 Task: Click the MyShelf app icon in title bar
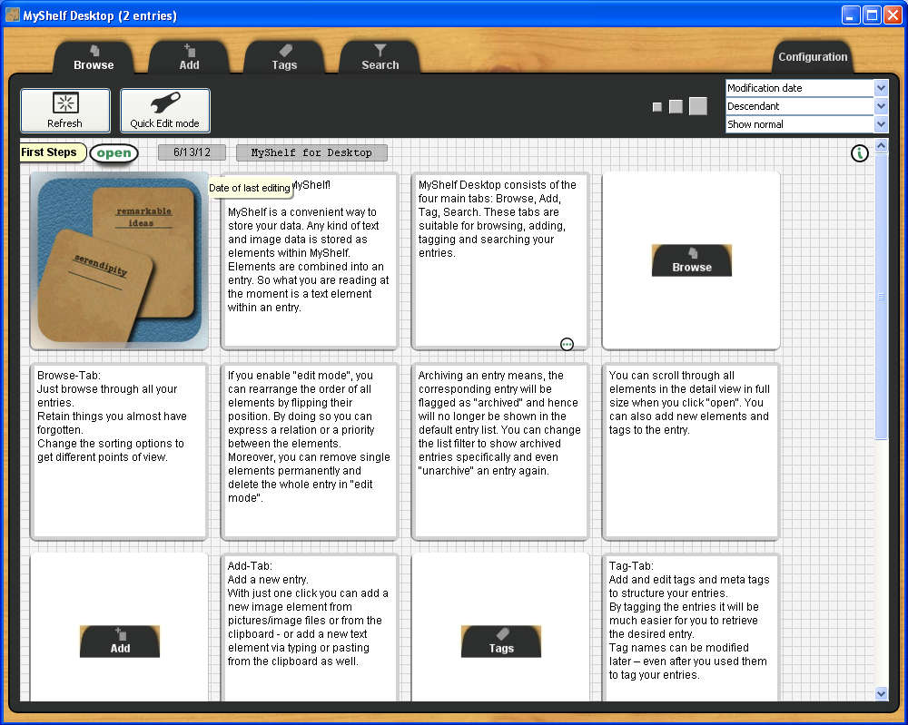tap(12, 15)
